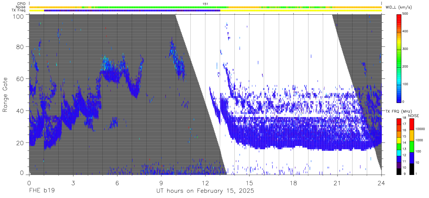Click the 13 label in TX FRQ legend

[x=404, y=149]
